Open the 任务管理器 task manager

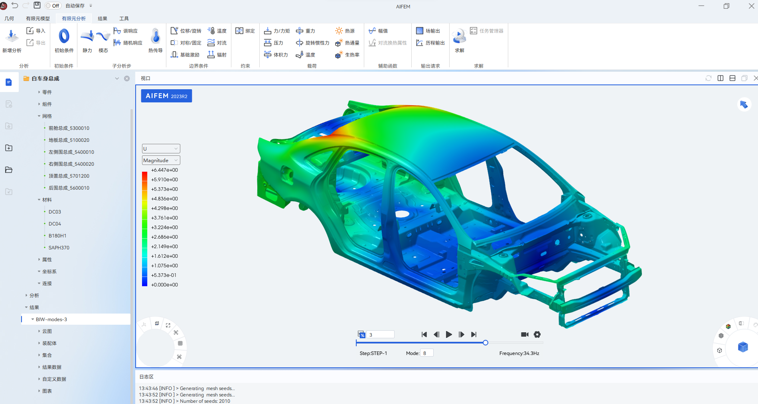click(487, 31)
